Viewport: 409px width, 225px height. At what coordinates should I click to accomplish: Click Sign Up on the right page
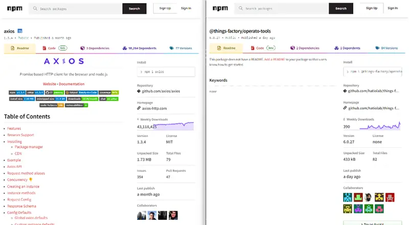tap(372, 8)
